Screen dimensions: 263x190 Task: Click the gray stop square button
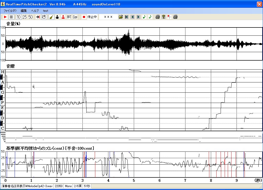[x=11, y=17]
